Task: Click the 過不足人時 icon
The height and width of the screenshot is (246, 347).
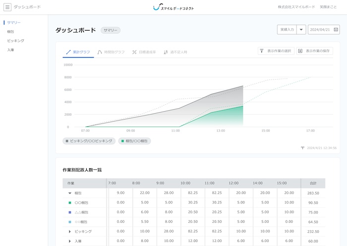Action: [x=166, y=51]
